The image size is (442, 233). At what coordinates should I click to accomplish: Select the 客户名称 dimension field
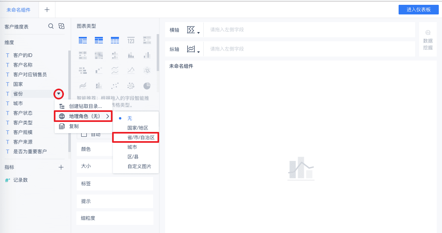coord(23,65)
